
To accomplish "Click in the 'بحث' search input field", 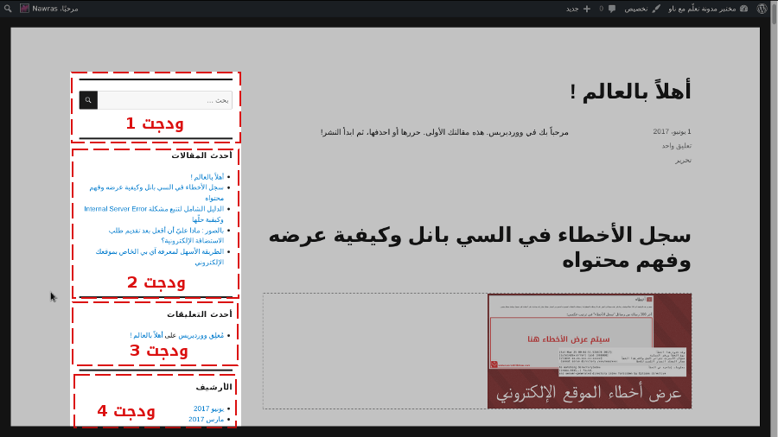I will pyautogui.click(x=164, y=100).
